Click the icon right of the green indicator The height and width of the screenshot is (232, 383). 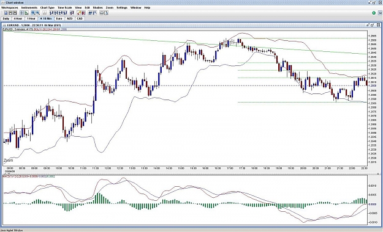380,13
